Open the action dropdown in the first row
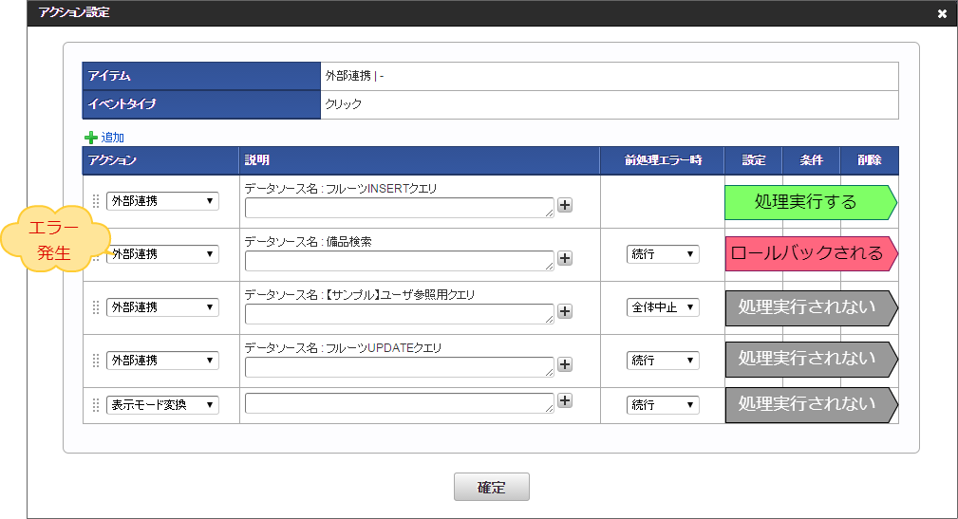 point(162,201)
